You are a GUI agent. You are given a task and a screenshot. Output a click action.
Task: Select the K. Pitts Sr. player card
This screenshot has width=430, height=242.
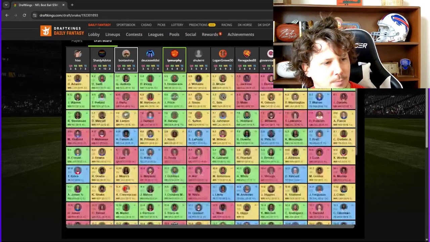click(x=271, y=137)
